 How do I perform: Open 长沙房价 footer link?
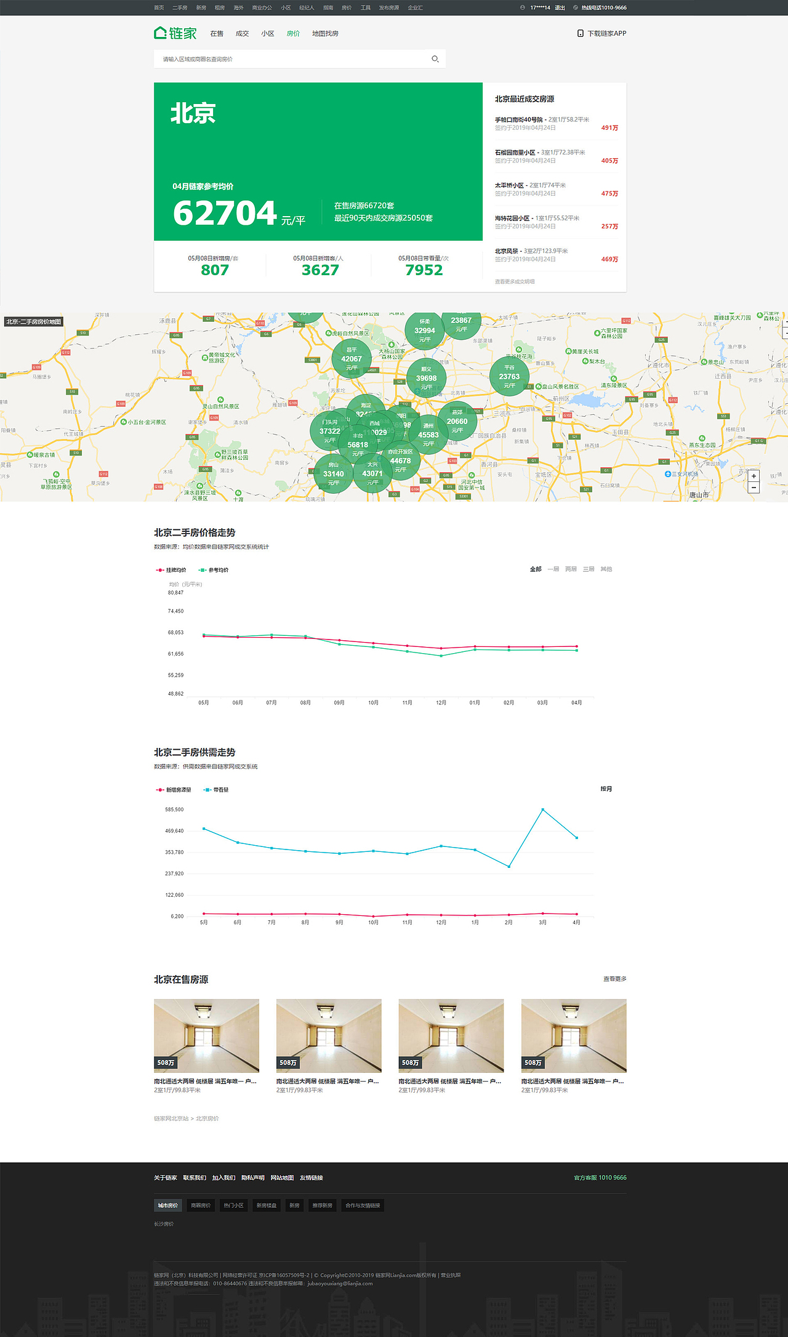164,1224
